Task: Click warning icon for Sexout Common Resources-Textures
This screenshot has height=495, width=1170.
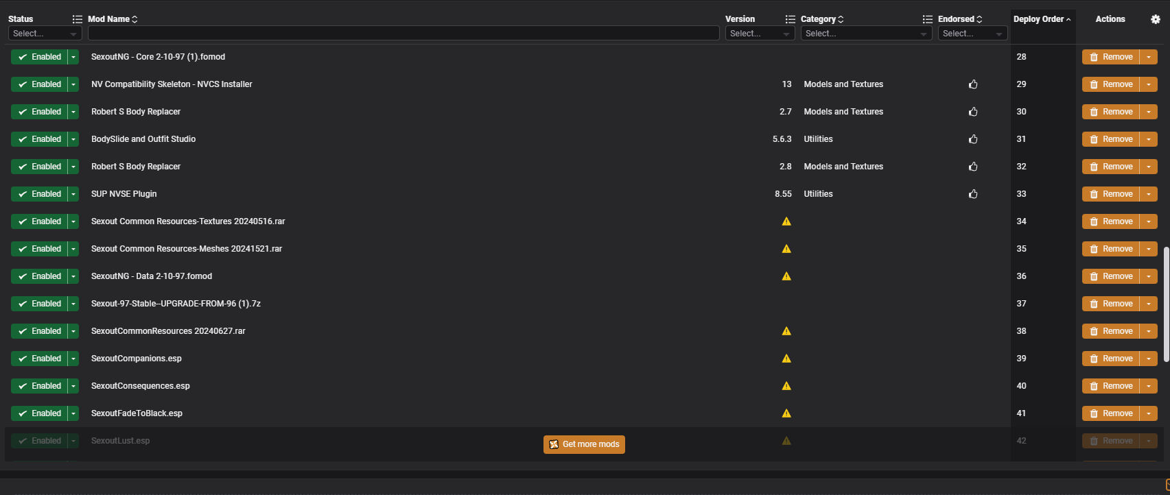Action: pos(786,221)
